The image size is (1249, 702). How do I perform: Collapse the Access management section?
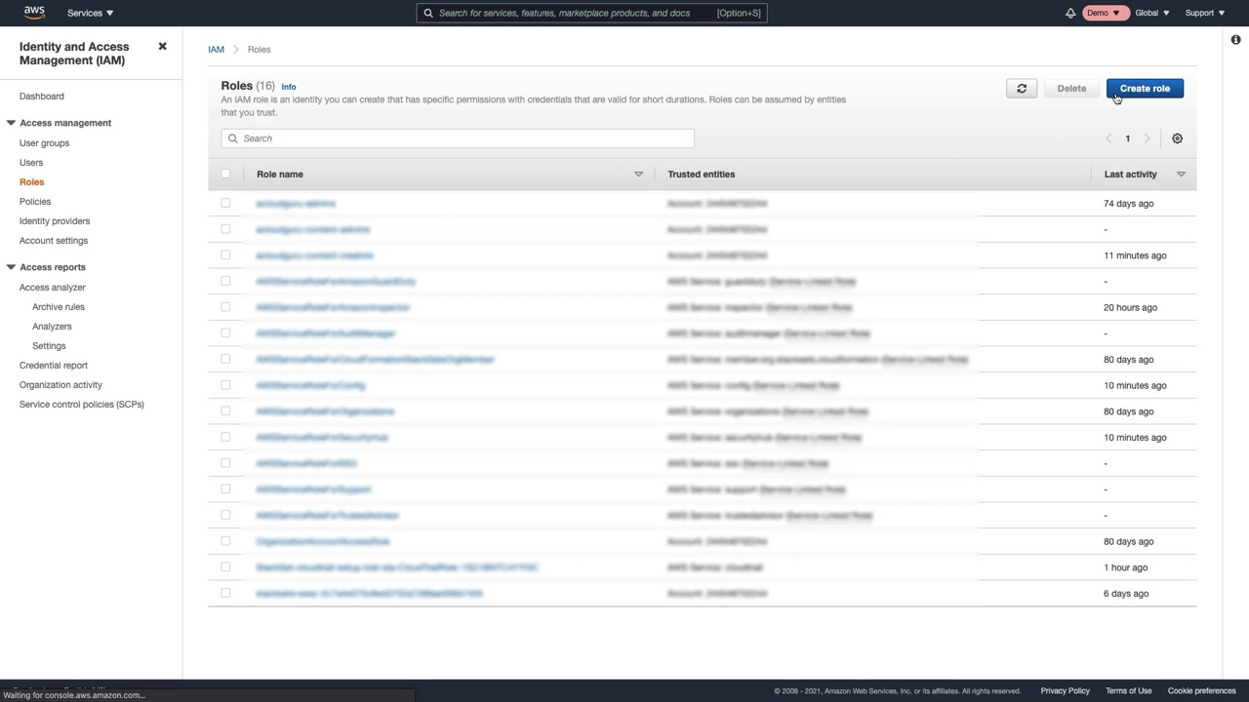click(x=11, y=123)
